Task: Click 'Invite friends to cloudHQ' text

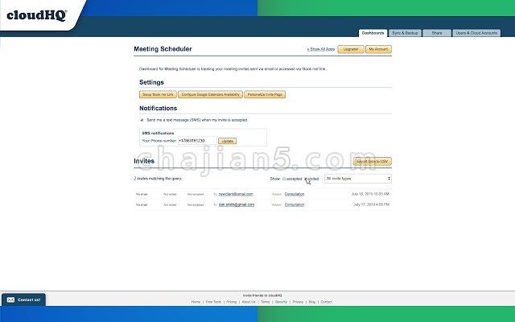Action: 262,295
